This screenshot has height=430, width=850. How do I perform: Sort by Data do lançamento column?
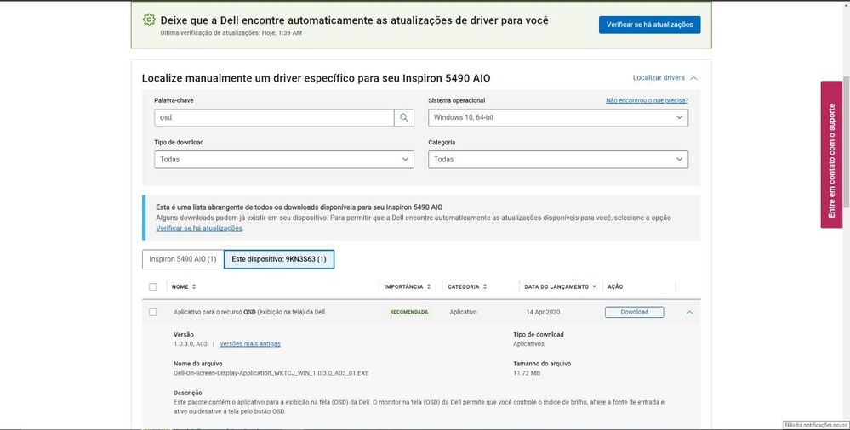click(560, 287)
